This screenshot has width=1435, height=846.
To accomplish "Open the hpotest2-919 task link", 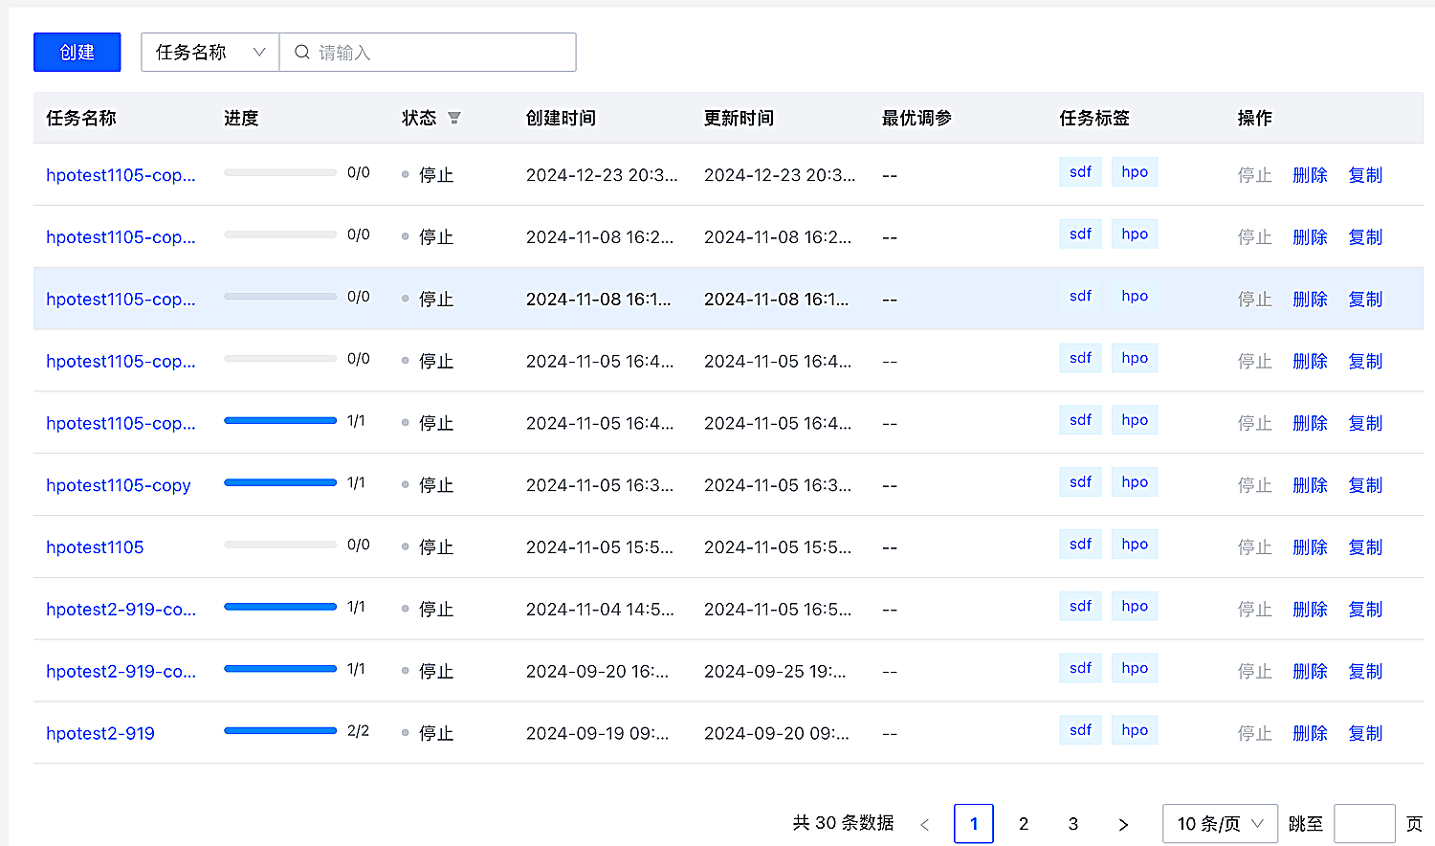I will [100, 733].
